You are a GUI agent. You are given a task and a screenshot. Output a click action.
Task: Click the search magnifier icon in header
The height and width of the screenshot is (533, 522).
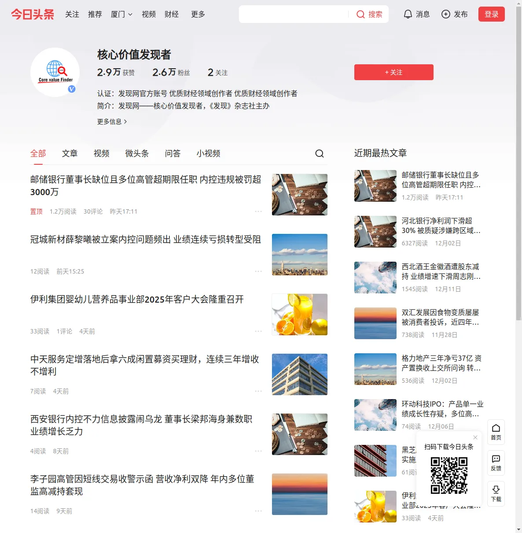[360, 14]
